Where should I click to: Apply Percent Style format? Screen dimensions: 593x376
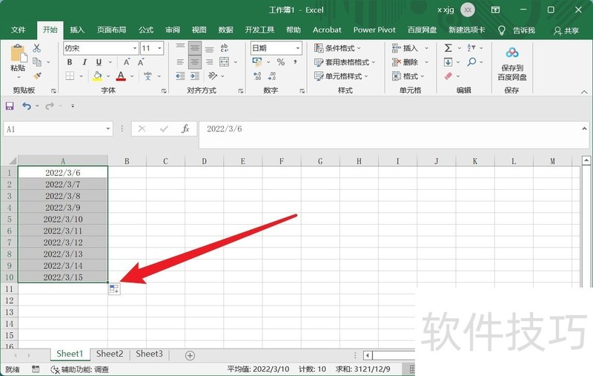pyautogui.click(x=281, y=62)
